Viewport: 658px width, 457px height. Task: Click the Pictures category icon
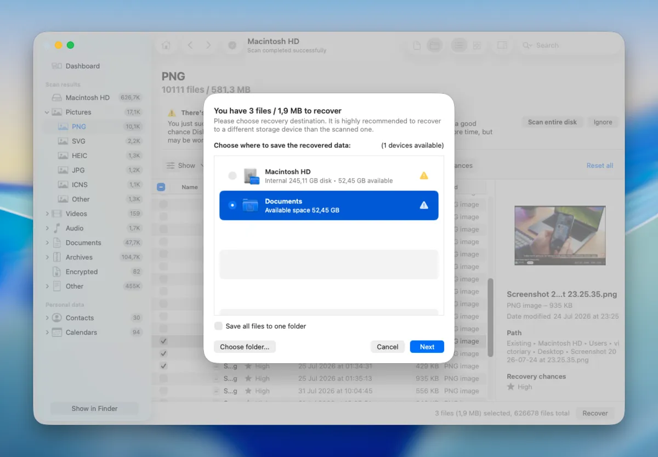point(56,112)
